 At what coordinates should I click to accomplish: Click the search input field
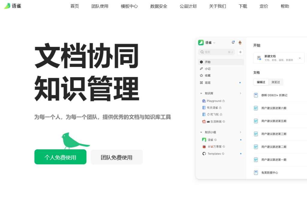[216, 52]
